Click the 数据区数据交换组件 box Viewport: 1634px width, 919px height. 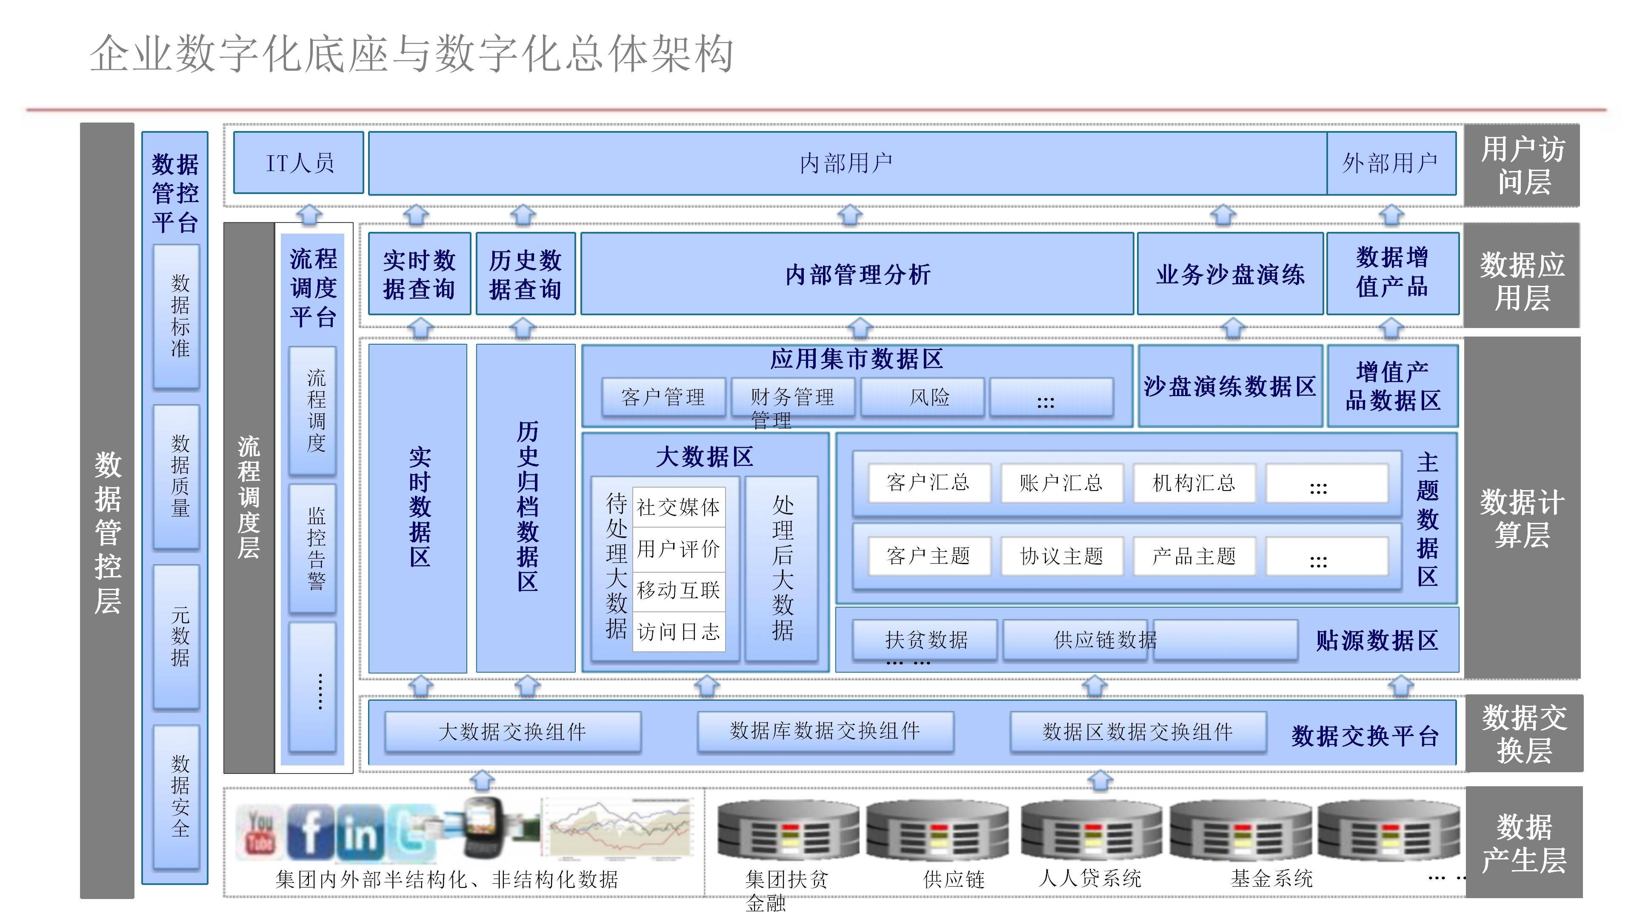pos(1138,732)
